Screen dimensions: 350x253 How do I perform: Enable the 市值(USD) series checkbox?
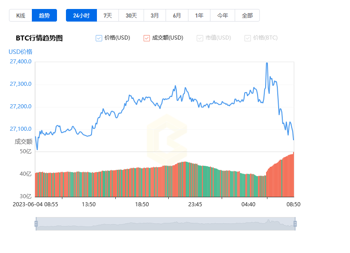[200, 38]
